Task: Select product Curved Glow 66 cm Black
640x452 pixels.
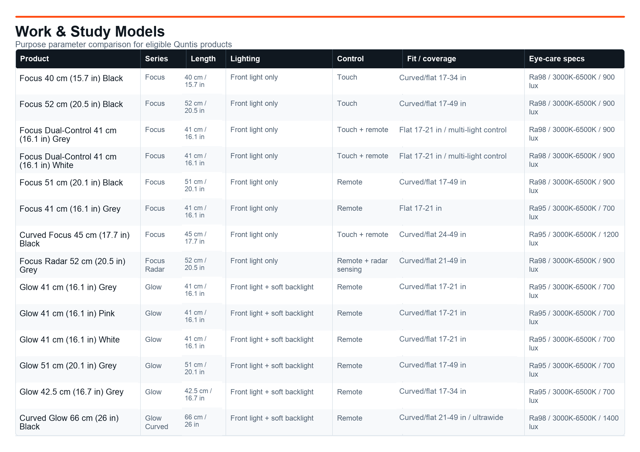Action: pos(69,422)
